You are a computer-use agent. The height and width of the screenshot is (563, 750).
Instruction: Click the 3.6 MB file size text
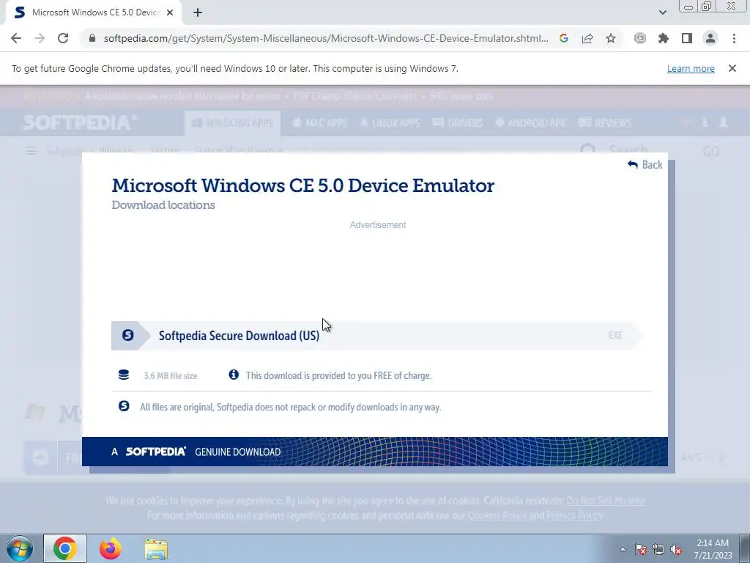pyautogui.click(x=170, y=376)
